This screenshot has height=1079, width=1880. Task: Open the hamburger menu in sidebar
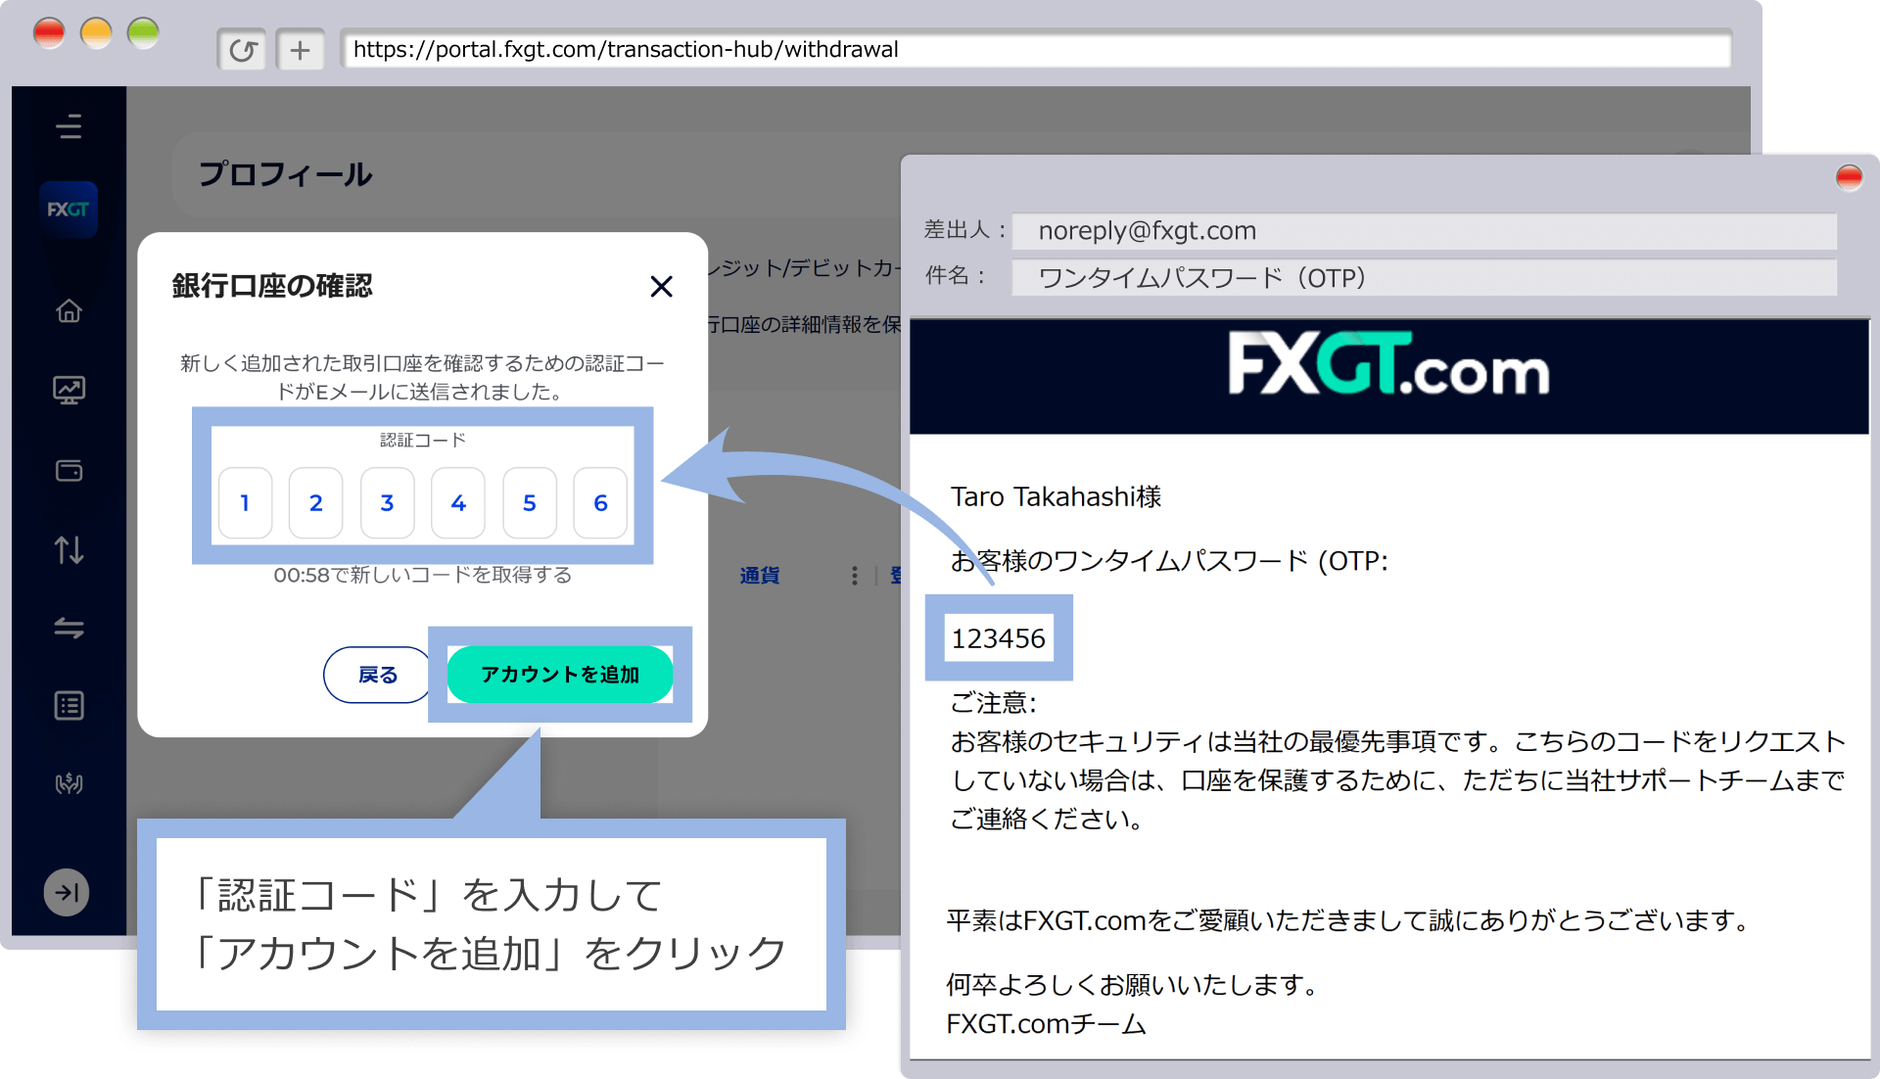(x=69, y=126)
